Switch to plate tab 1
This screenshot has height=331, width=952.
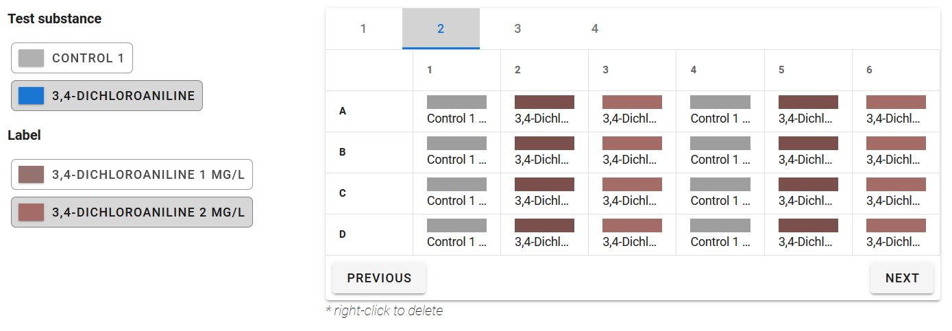tap(363, 29)
